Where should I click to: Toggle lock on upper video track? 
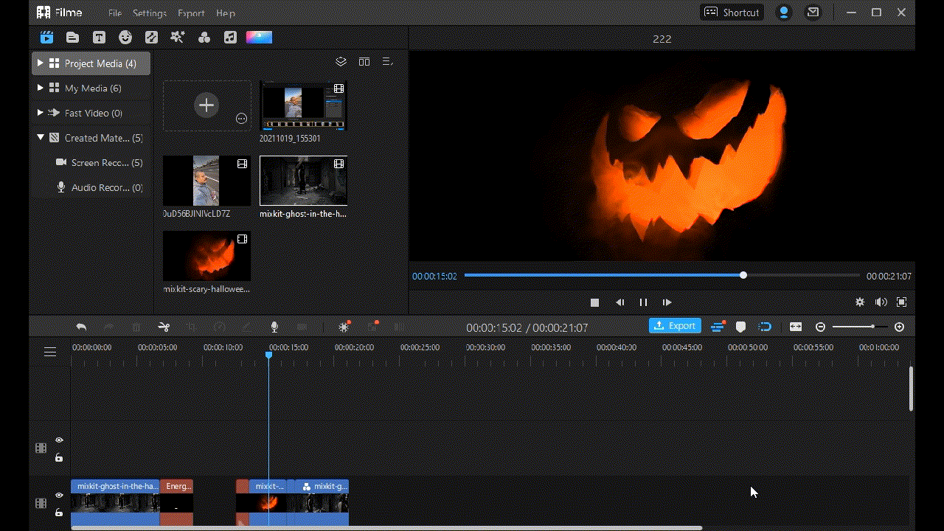tap(59, 457)
